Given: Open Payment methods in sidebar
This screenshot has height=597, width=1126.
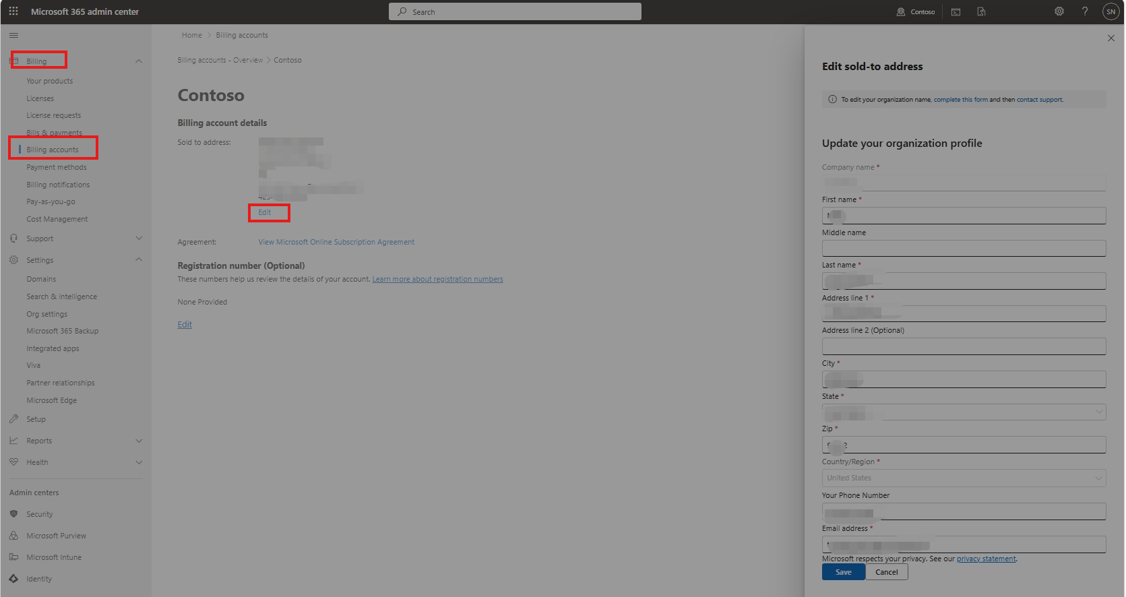Looking at the screenshot, I should (57, 167).
